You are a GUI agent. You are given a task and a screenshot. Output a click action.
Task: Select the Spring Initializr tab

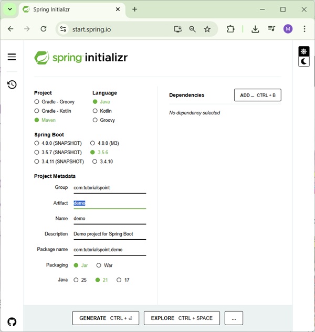pos(72,9)
